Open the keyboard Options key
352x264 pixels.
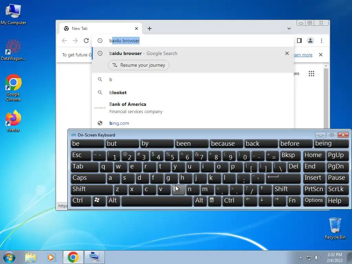point(314,201)
